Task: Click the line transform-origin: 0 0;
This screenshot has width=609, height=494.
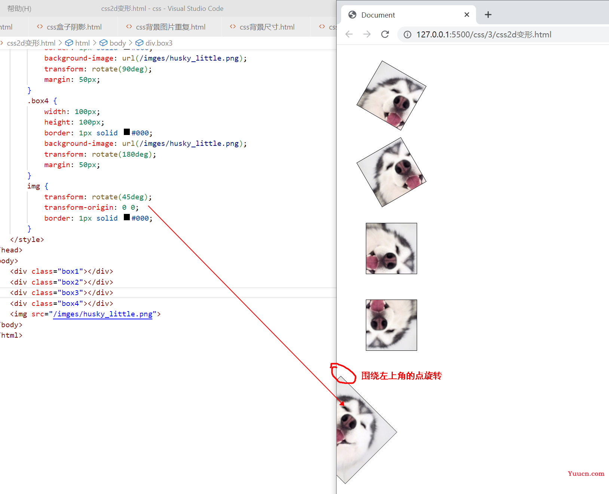Action: point(91,208)
